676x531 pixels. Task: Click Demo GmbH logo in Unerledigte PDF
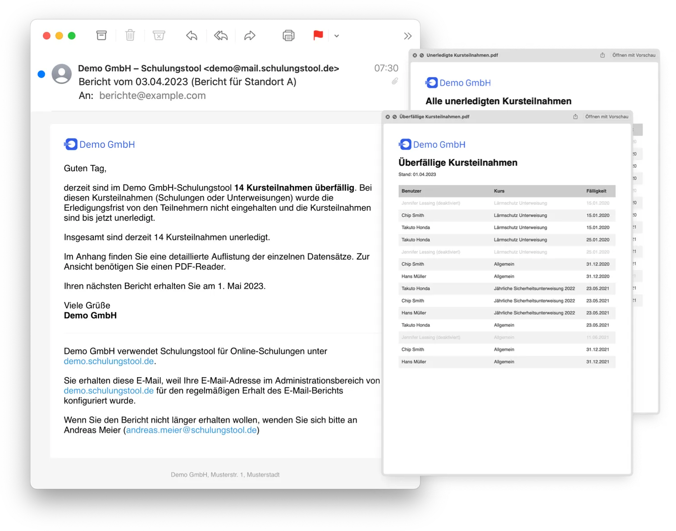click(x=458, y=82)
